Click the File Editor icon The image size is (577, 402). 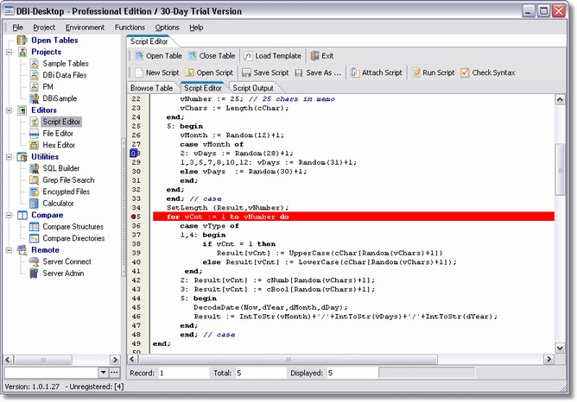coord(35,134)
